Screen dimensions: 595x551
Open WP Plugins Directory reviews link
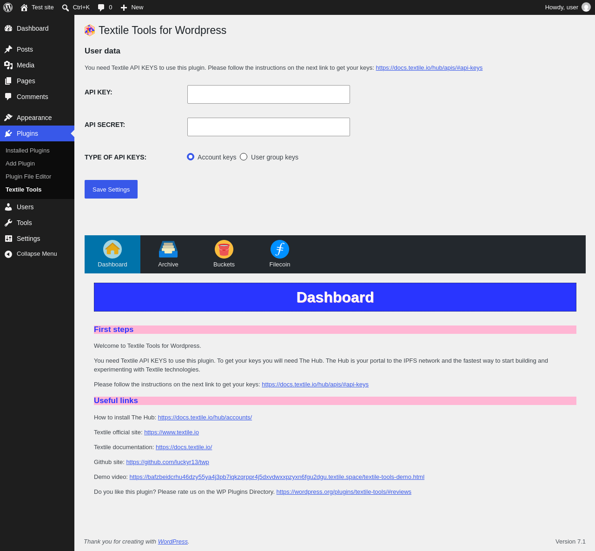pyautogui.click(x=344, y=492)
